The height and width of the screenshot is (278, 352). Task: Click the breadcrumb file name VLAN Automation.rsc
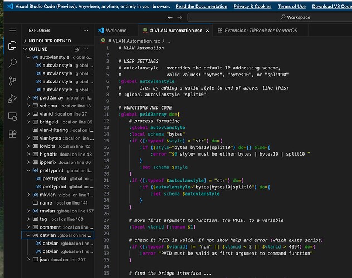point(134,41)
